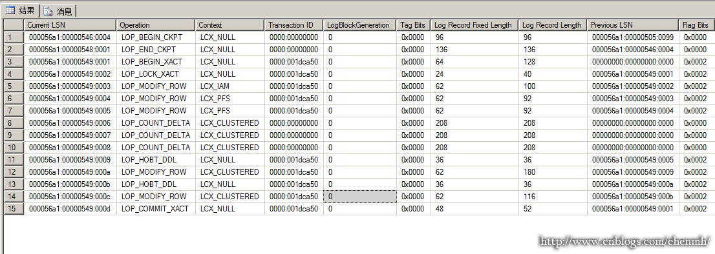Click the LCX_IAM context cell
The height and width of the screenshot is (254, 715).
230,86
